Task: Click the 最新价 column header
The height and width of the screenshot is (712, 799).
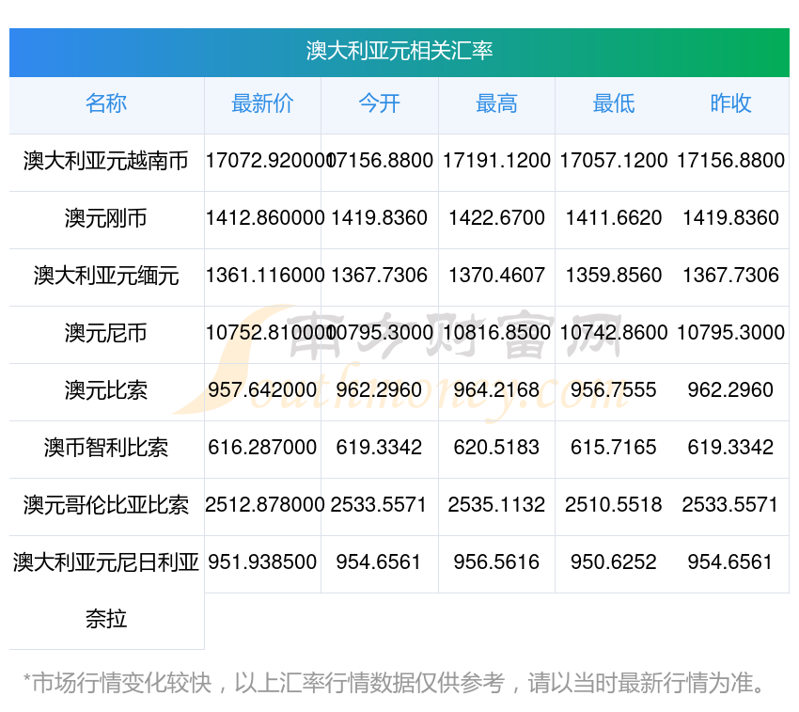Action: pyautogui.click(x=262, y=103)
